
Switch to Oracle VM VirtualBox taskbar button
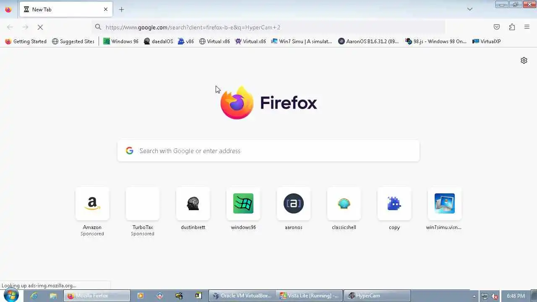coord(242,296)
